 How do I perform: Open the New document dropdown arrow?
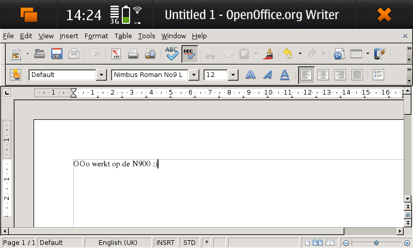[x=27, y=54]
